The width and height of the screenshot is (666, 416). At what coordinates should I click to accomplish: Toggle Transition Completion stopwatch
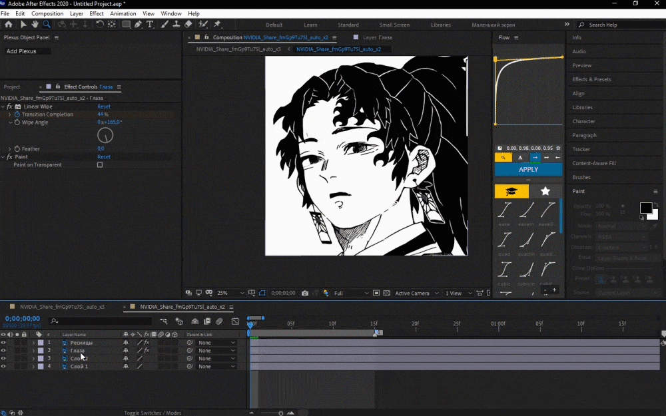coord(17,114)
